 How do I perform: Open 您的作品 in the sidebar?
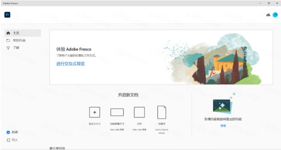point(19,41)
